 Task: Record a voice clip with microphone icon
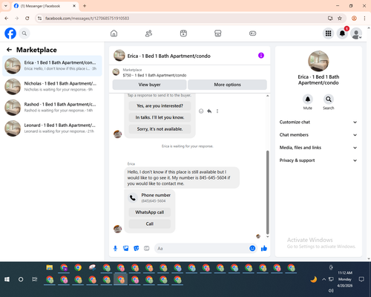click(115, 248)
